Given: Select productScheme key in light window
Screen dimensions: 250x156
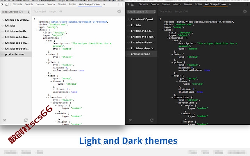Looking at the screenshot, I should tap(16, 54).
